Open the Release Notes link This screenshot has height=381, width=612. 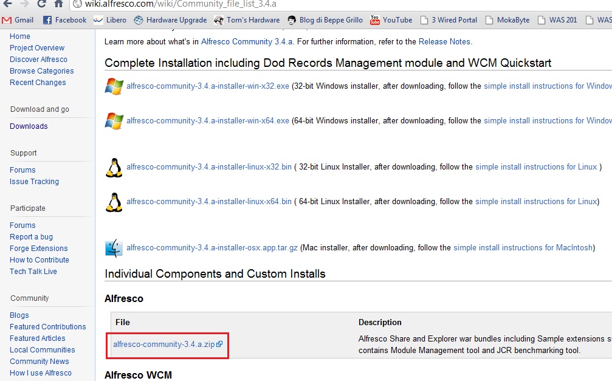(x=444, y=41)
